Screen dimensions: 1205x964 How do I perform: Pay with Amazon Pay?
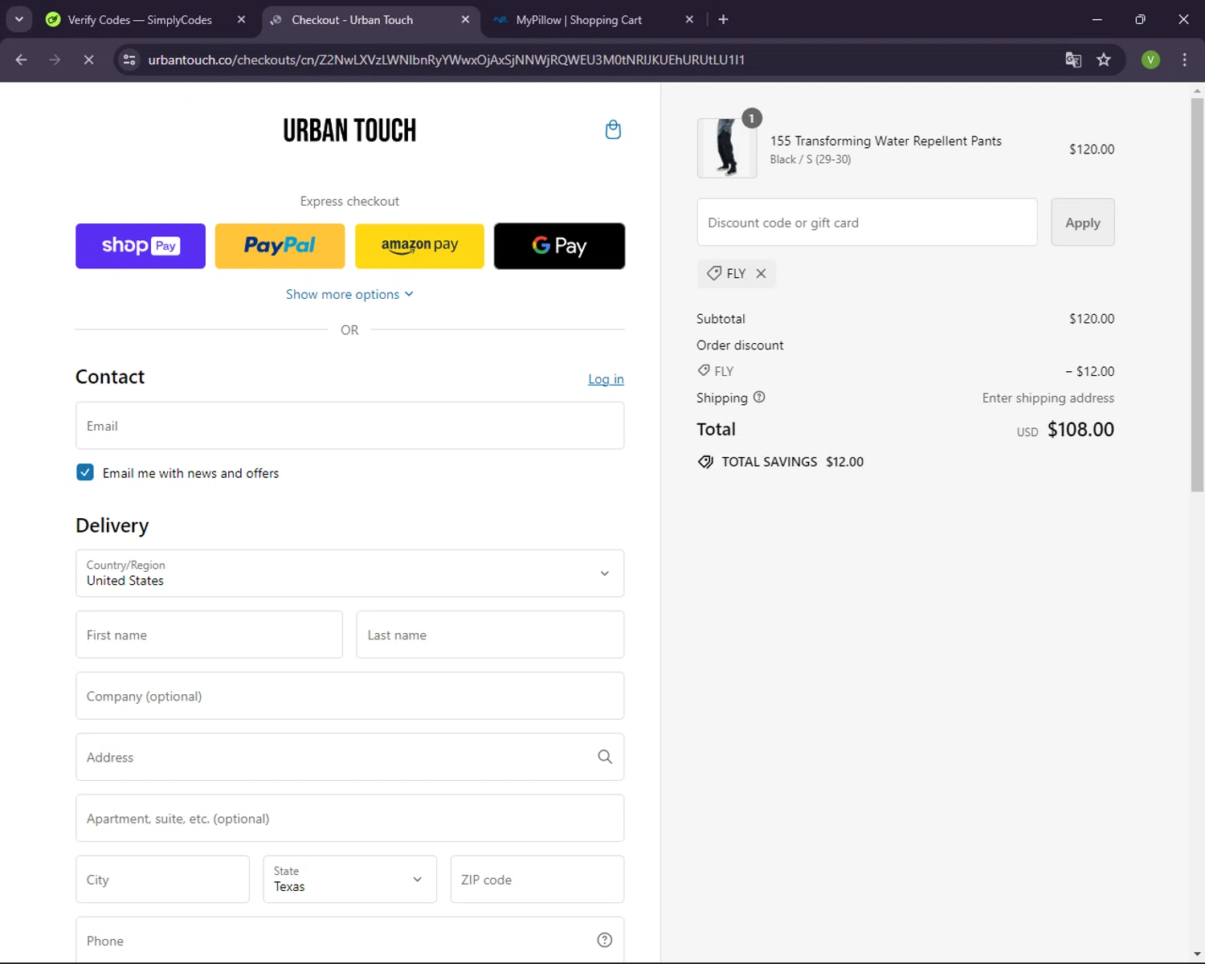pyautogui.click(x=419, y=246)
